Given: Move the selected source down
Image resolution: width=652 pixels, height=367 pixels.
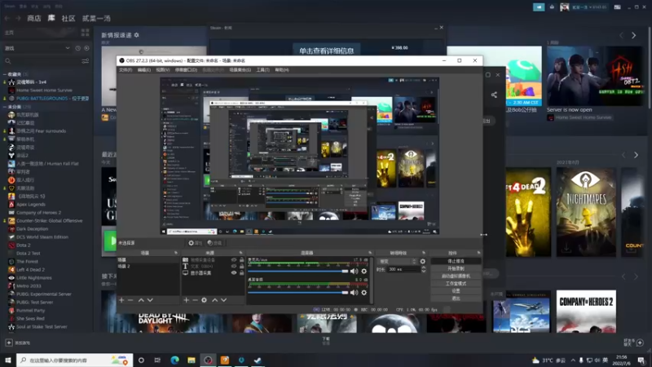Looking at the screenshot, I should click(223, 300).
